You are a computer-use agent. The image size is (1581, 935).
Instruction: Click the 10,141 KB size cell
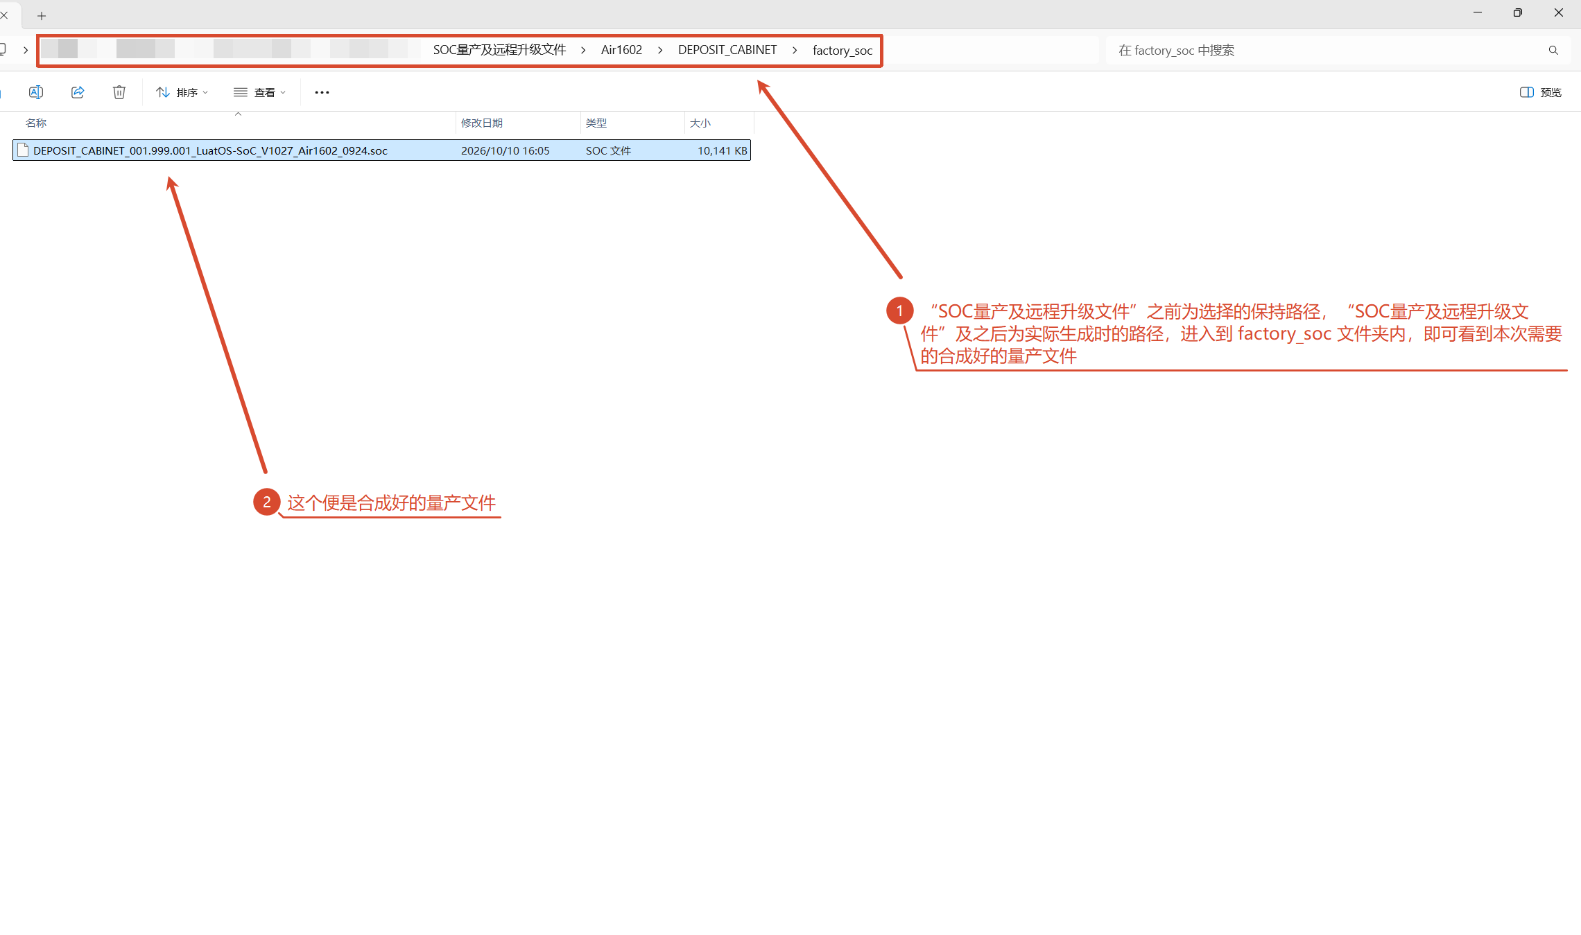click(x=722, y=150)
